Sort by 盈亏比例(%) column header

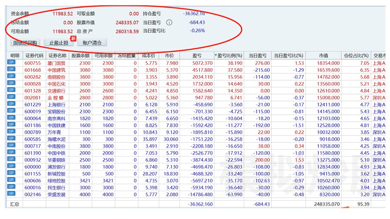click(229, 56)
